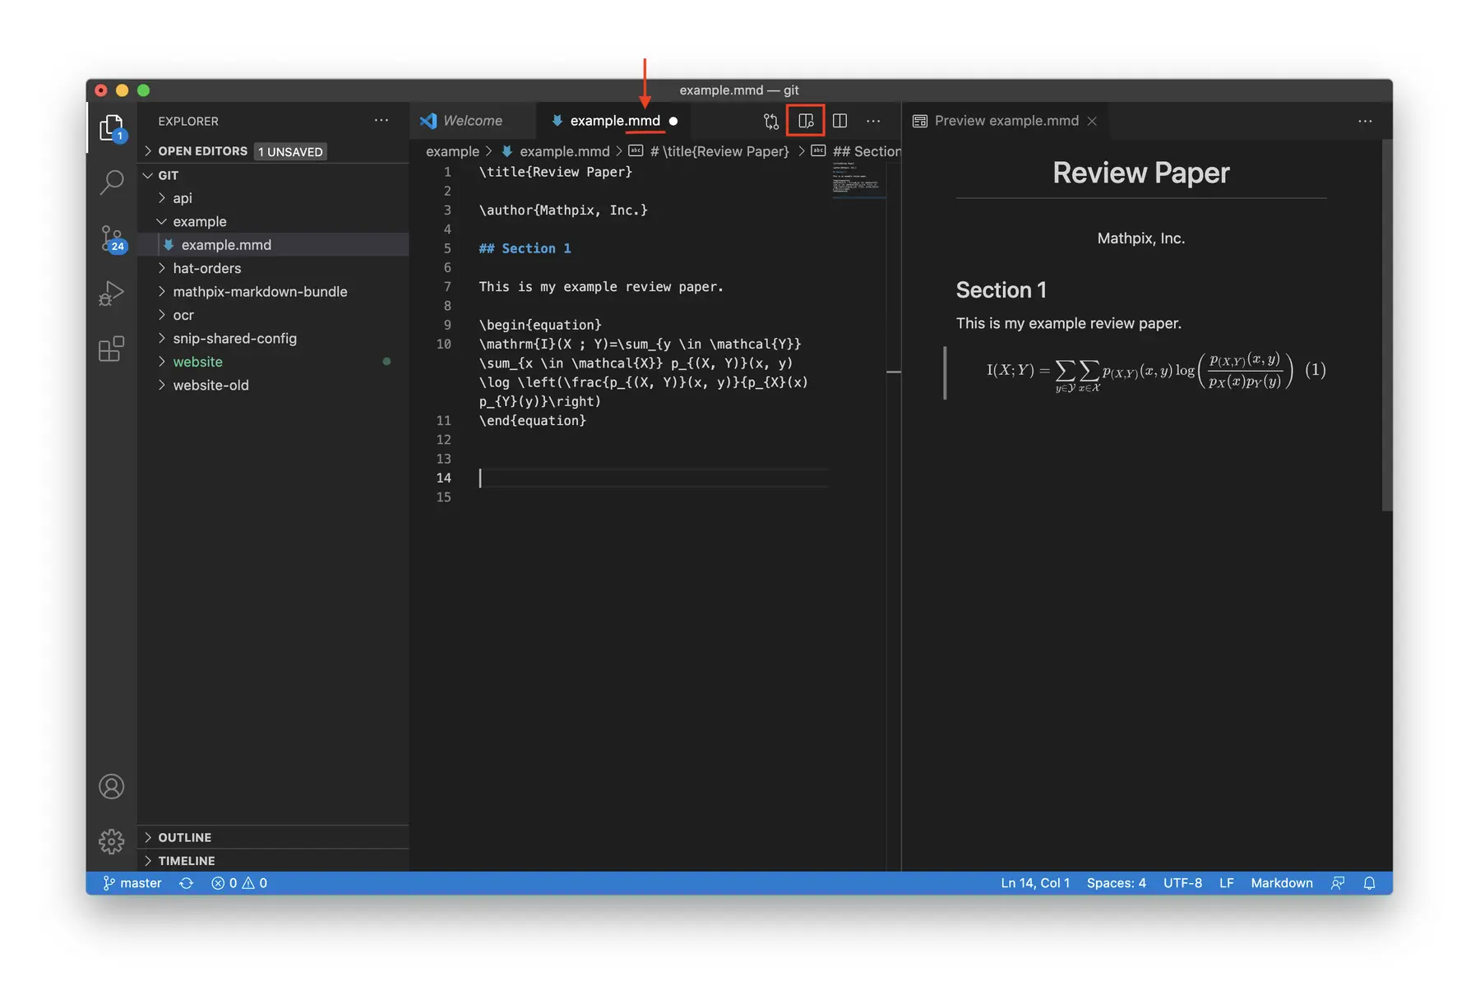Click line 7 example review paper text
This screenshot has height=999, width=1480.
[601, 287]
